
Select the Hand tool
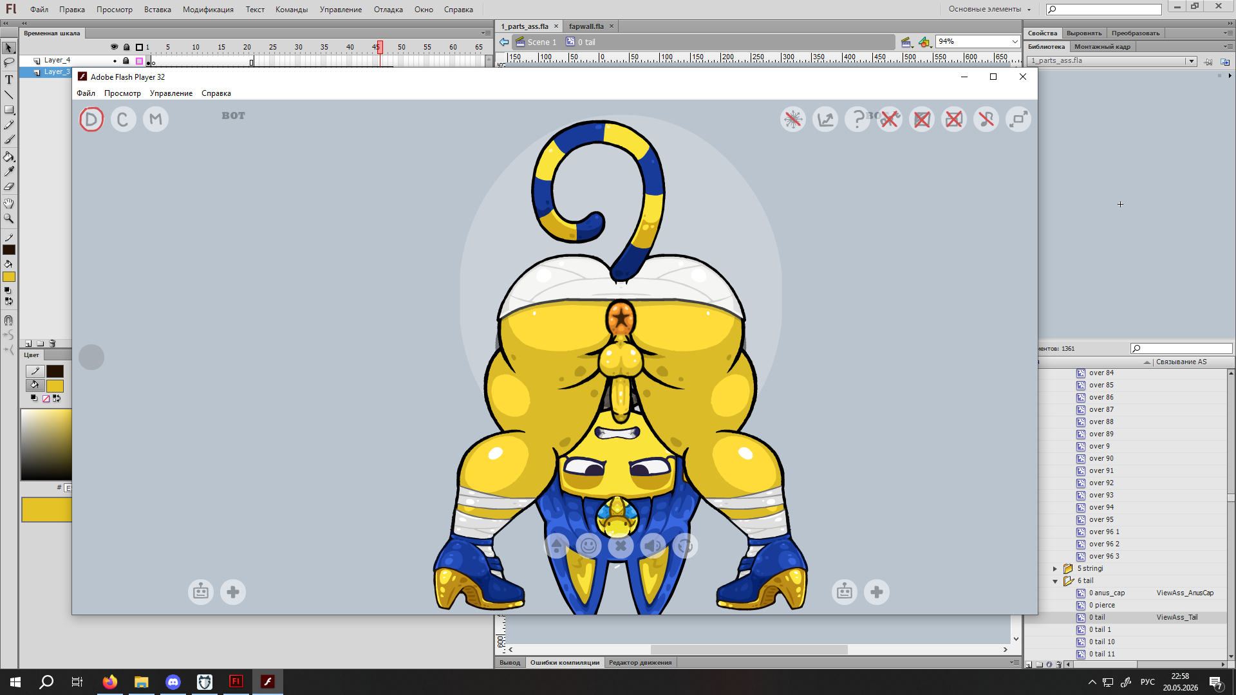pos(9,203)
